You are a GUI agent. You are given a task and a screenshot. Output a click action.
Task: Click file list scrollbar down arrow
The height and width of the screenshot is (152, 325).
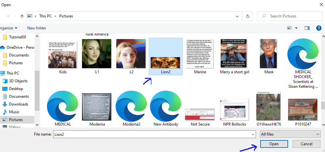coord(323,125)
